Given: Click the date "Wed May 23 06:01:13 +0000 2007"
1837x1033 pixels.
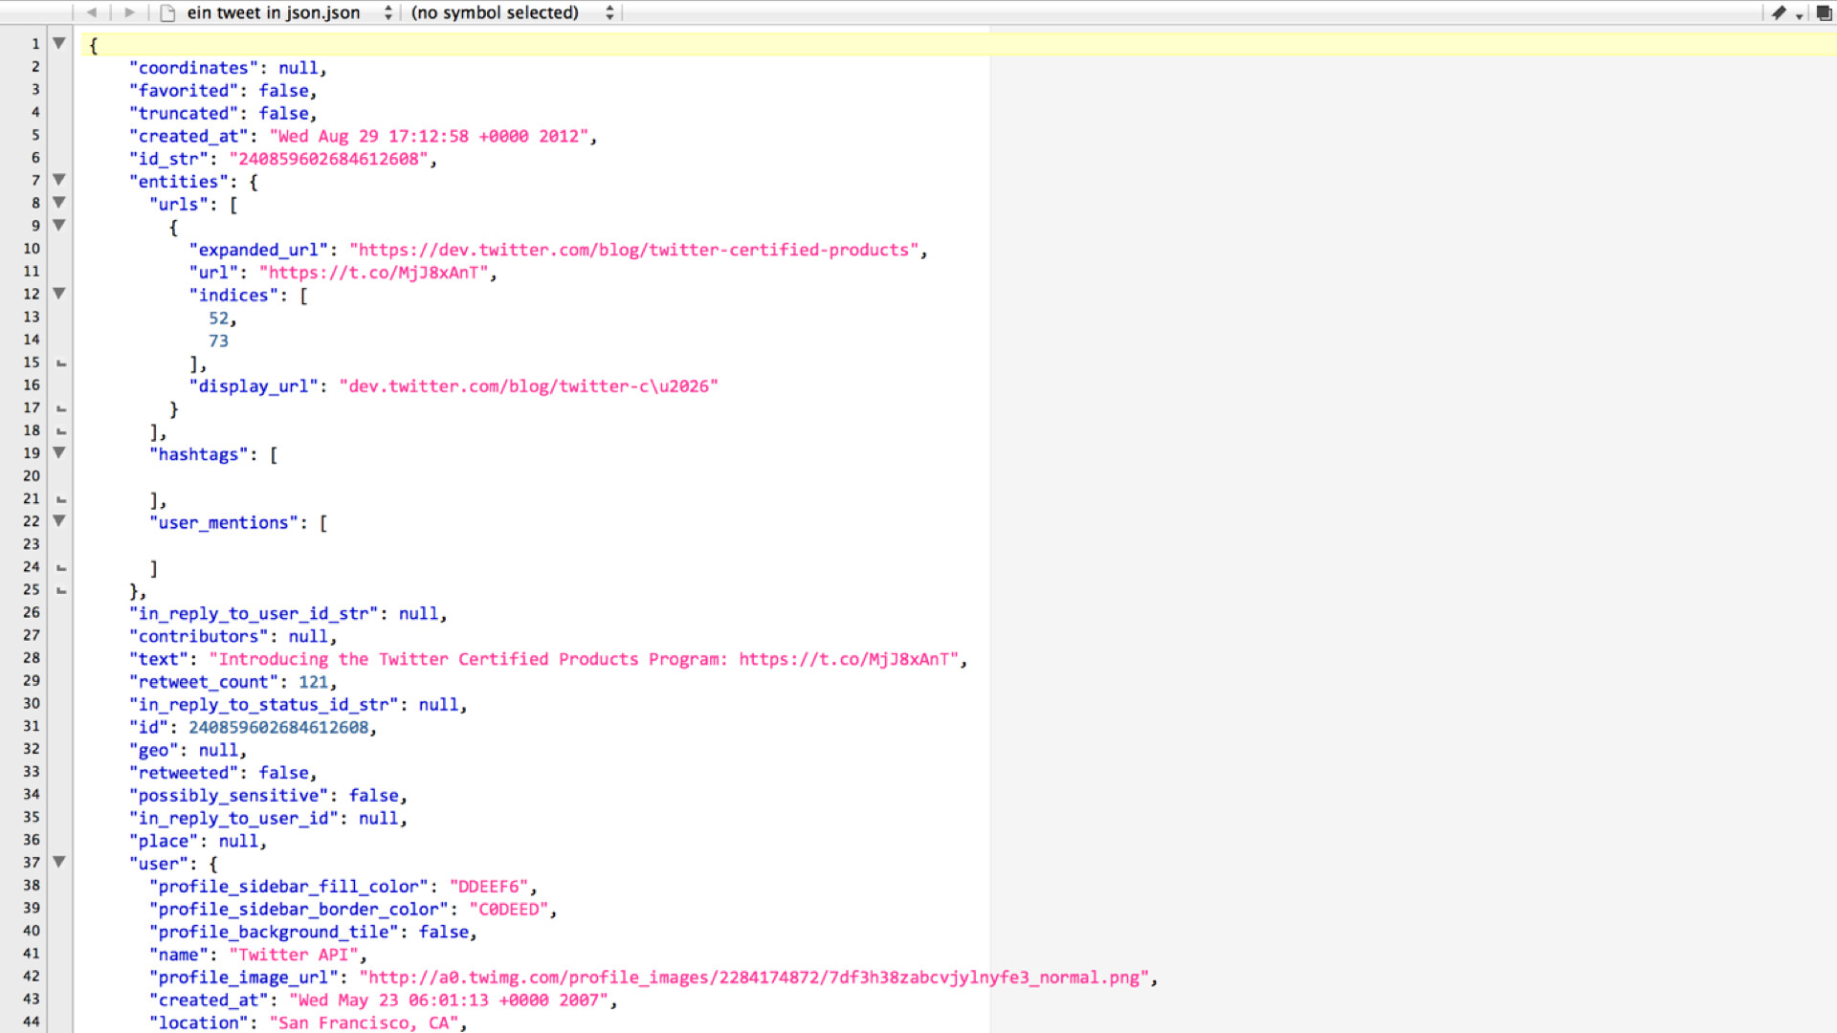Looking at the screenshot, I should 449,1000.
